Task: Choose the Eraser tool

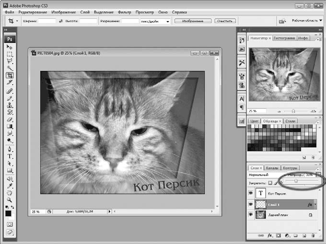Action: [x=10, y=119]
